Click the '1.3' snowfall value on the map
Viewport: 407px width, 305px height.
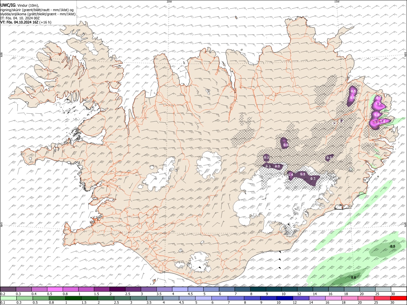click(376, 122)
